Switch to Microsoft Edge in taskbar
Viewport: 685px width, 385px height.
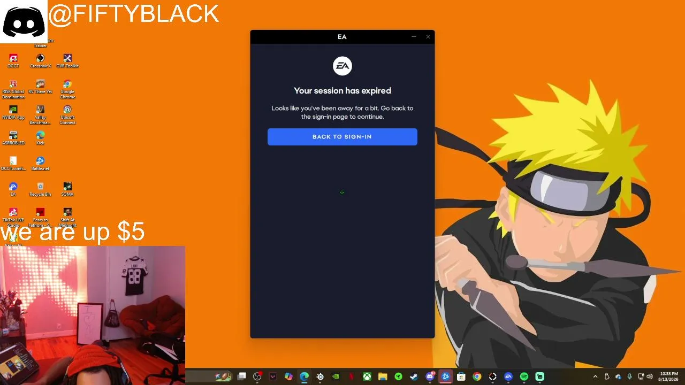[x=304, y=376]
